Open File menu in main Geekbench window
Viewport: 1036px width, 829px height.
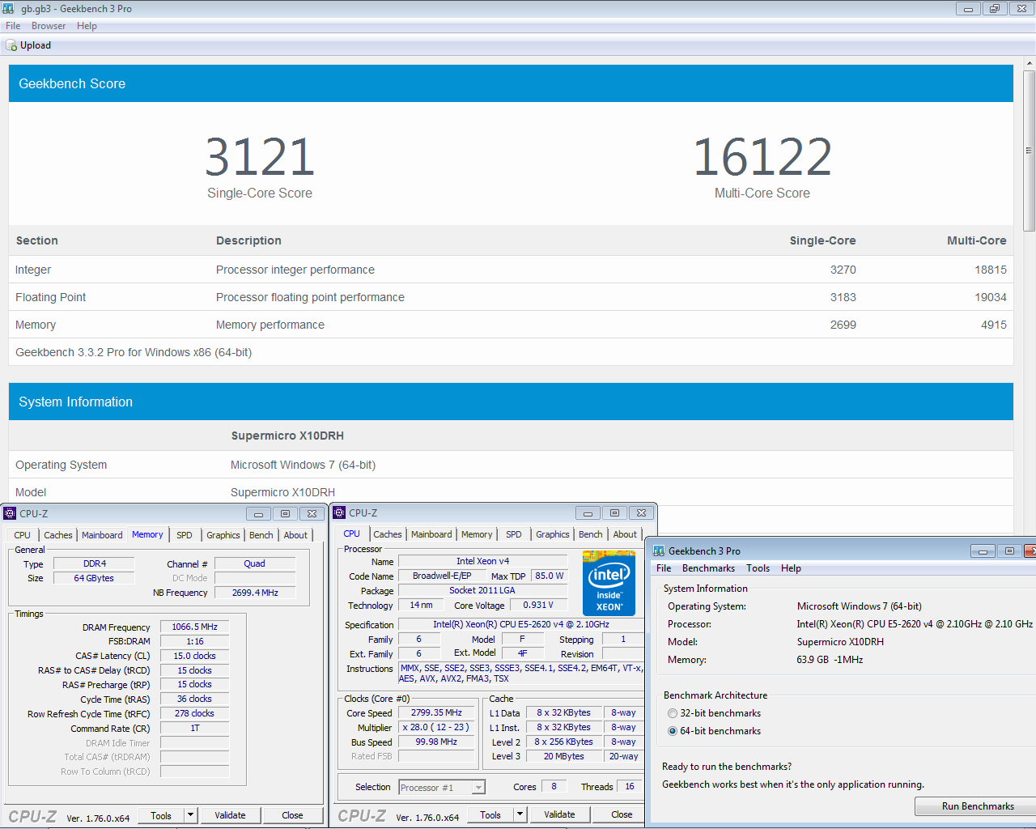(13, 26)
